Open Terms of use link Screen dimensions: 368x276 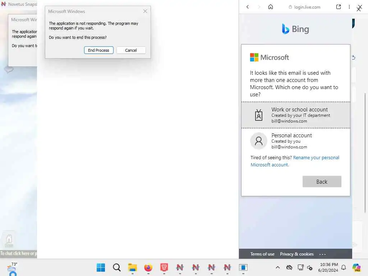point(262,254)
